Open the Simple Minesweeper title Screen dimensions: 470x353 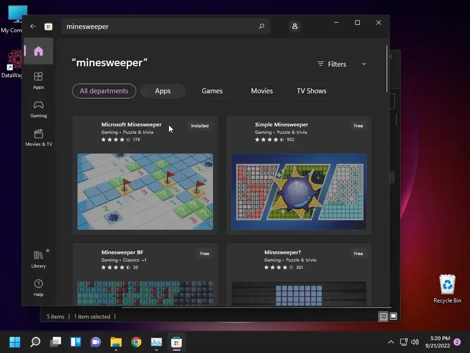[x=281, y=125]
